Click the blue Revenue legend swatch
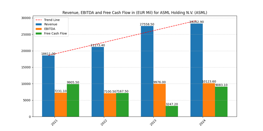Viewport: 263px width, 131px height. 39,24
